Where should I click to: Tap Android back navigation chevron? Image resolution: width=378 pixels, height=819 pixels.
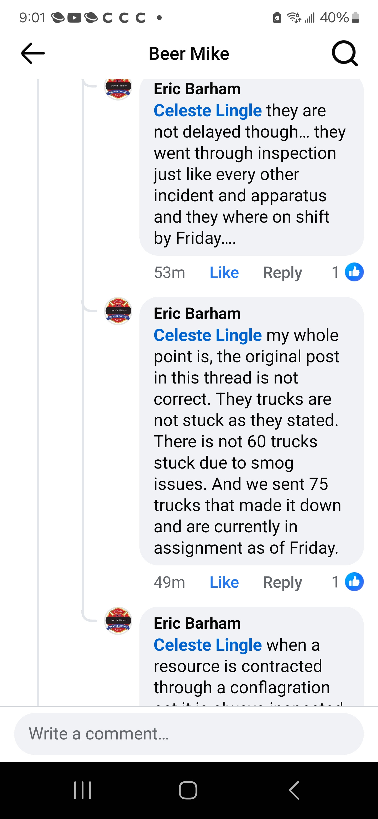coord(294,790)
